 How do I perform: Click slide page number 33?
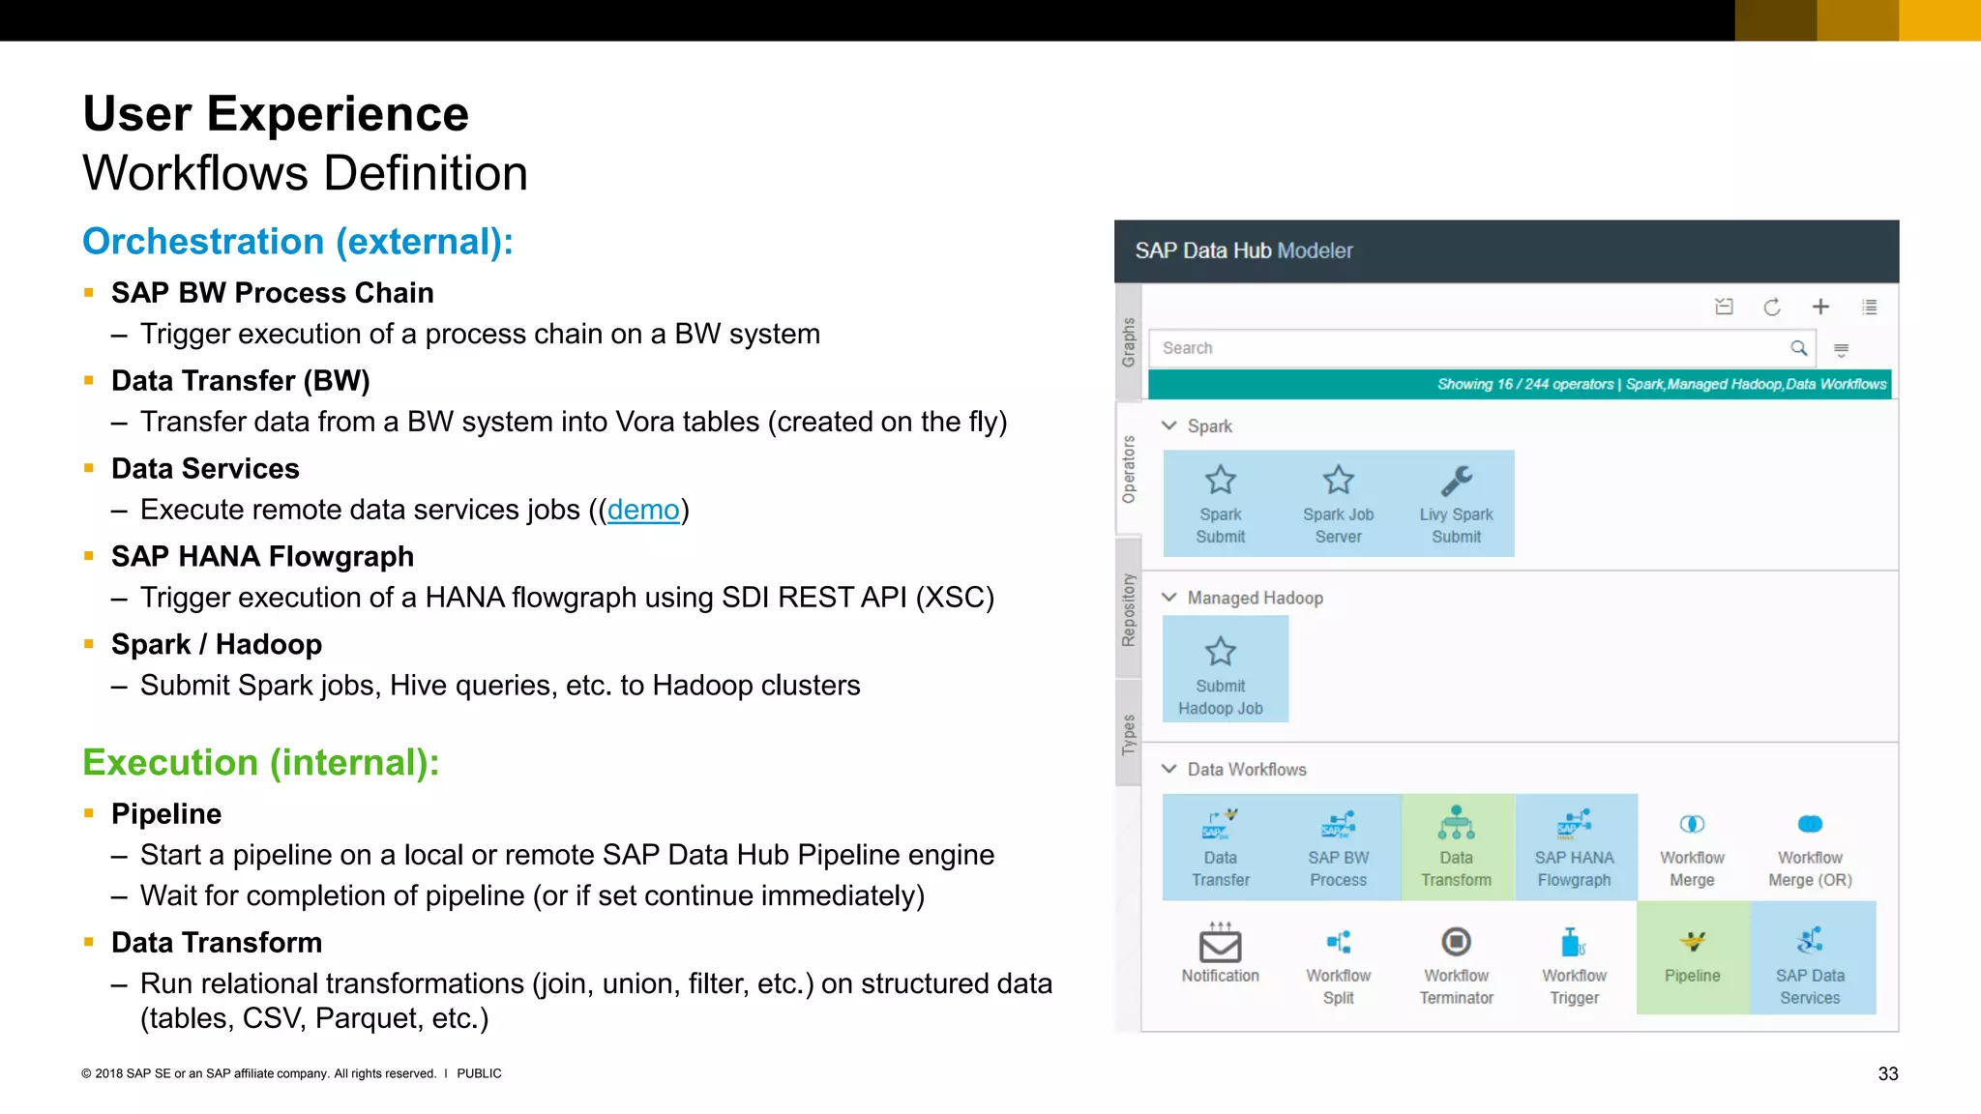(1888, 1073)
